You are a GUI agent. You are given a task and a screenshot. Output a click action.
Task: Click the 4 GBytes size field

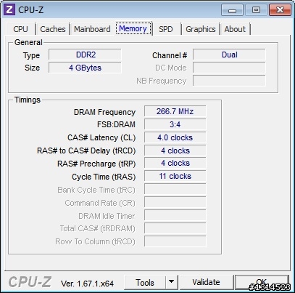(85, 68)
